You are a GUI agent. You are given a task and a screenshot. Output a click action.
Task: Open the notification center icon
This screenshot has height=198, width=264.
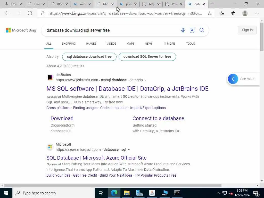pos(256,193)
